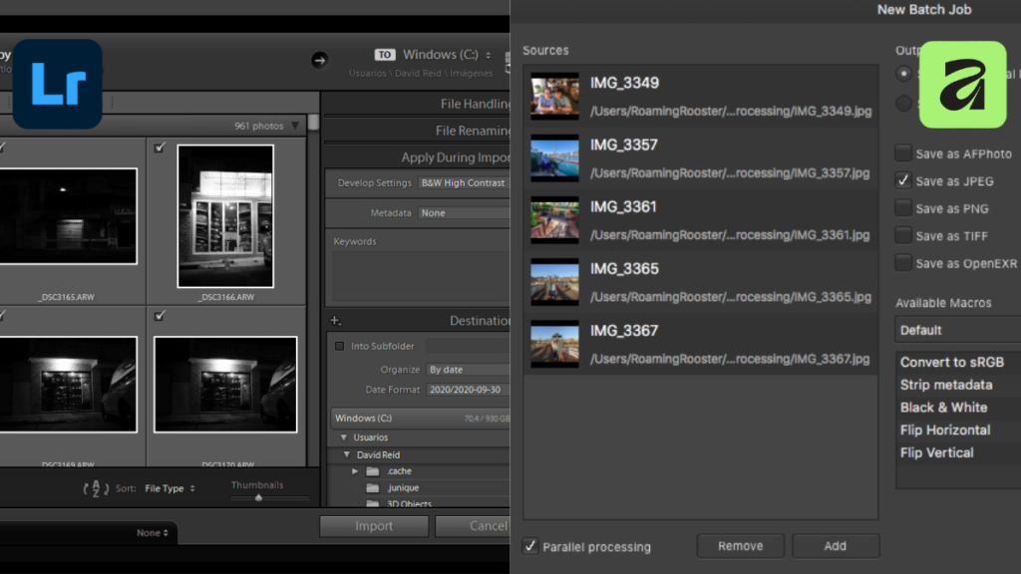
Task: Click the green Affinity app icon
Action: [x=962, y=85]
